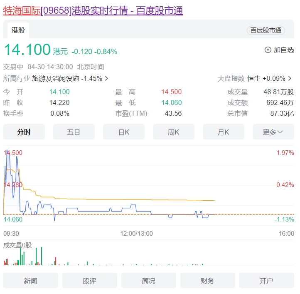Switch to the 日K chart tab
Screen dimensions: 300x294
pos(124,132)
